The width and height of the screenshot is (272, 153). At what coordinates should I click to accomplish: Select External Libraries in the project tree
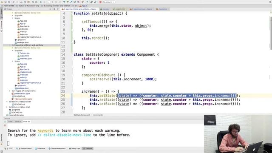pyautogui.click(x=15, y=115)
